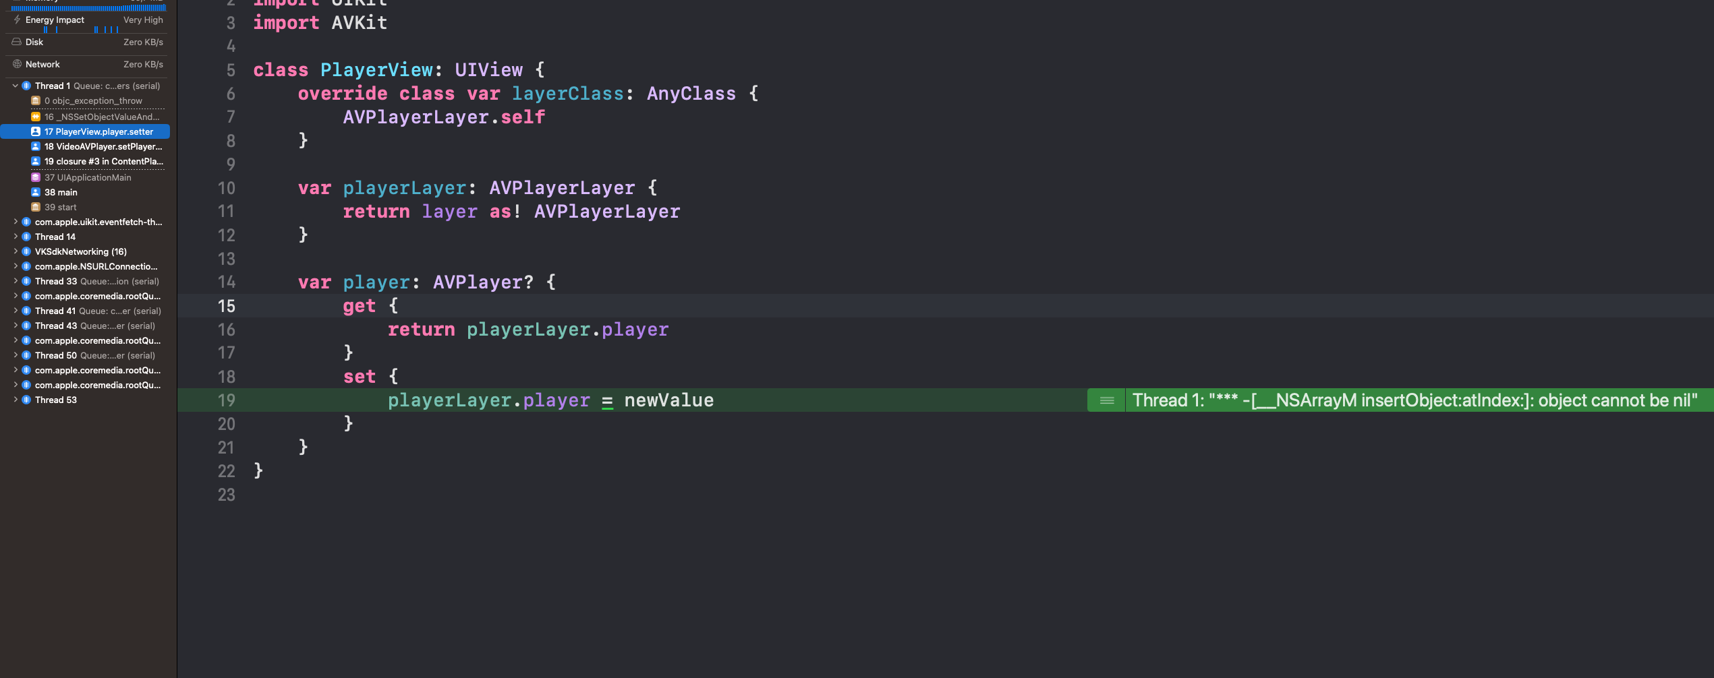The image size is (1714, 678).
Task: Click the user-code icon for frame 18
Action: [x=36, y=146]
